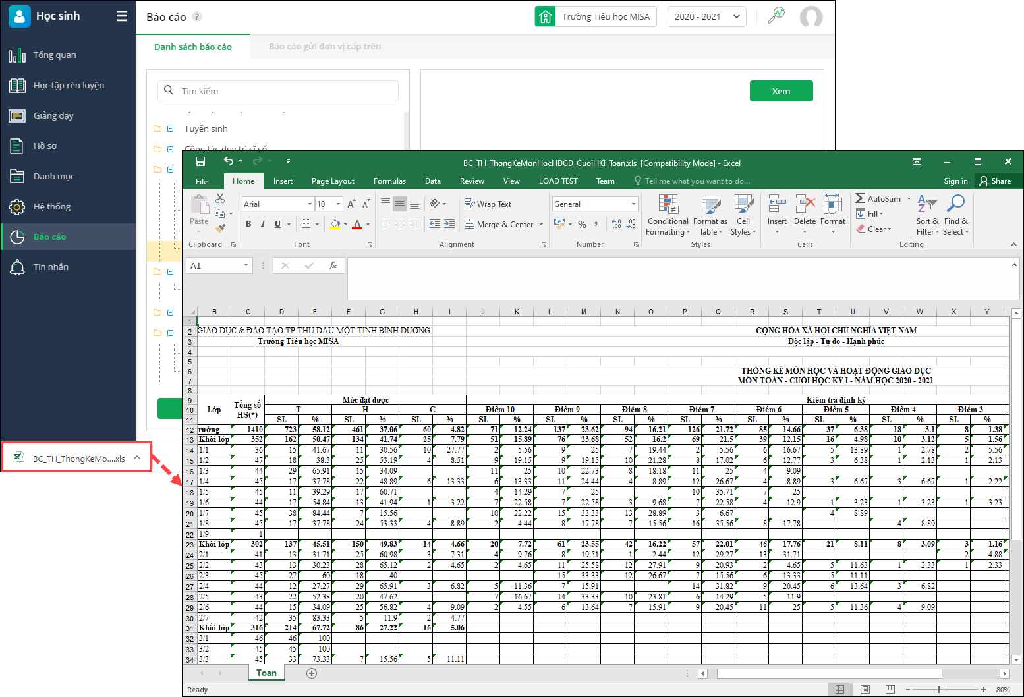The width and height of the screenshot is (1024, 697).
Task: Click the AutoSum sigma icon
Action: (861, 198)
